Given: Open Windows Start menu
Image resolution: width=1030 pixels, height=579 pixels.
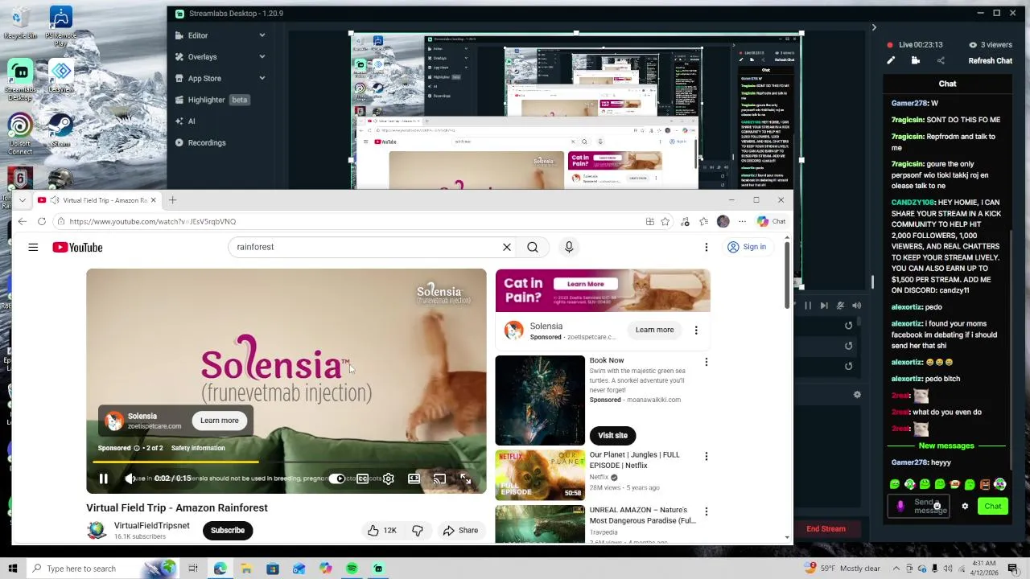Looking at the screenshot, I should pyautogui.click(x=13, y=569).
